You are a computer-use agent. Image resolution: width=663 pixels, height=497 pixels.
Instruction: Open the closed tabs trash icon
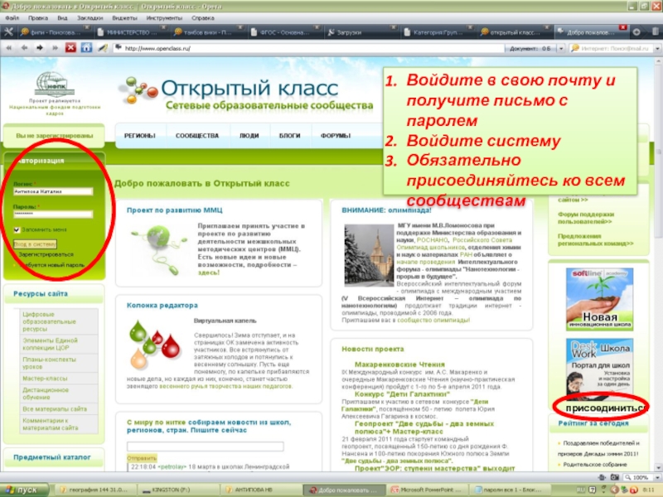pos(656,31)
